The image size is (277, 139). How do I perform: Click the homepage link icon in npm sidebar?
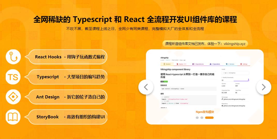[222, 99]
